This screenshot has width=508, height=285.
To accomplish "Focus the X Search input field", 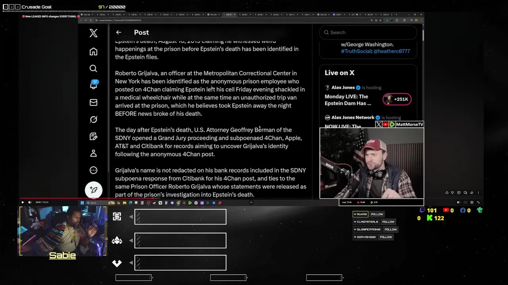I will [368, 32].
